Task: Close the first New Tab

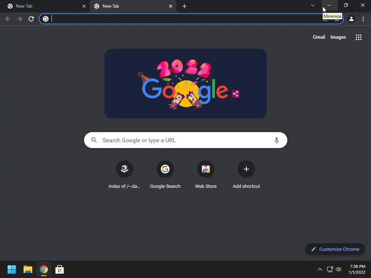Action: 84,6
